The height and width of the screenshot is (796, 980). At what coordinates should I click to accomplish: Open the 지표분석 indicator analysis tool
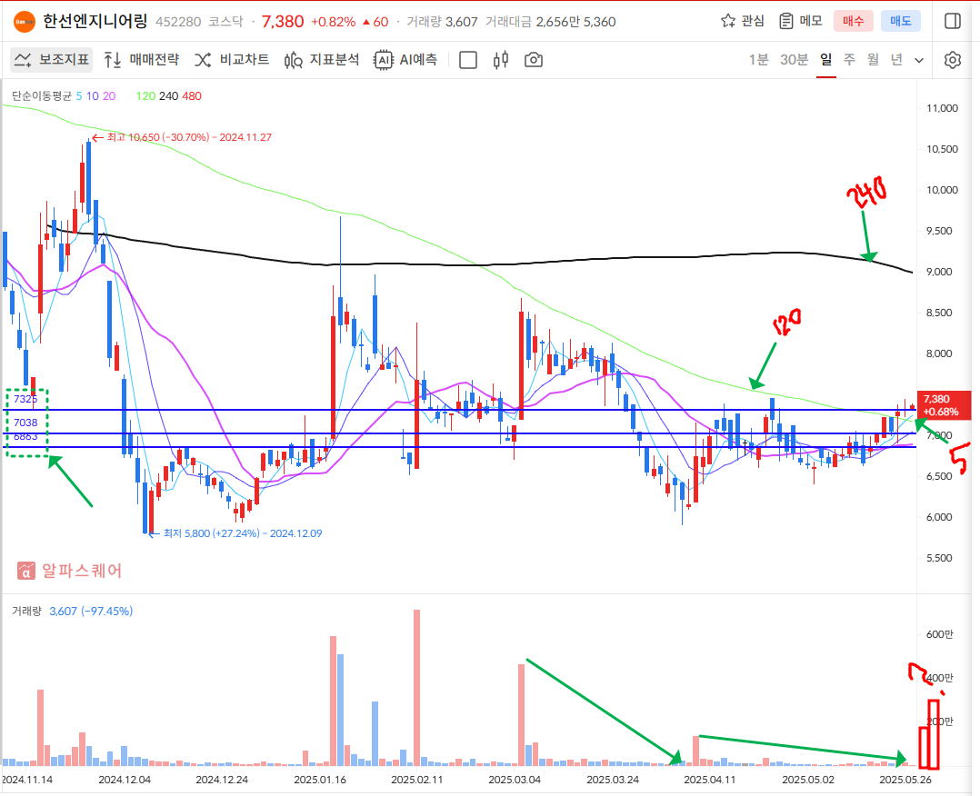[x=322, y=60]
